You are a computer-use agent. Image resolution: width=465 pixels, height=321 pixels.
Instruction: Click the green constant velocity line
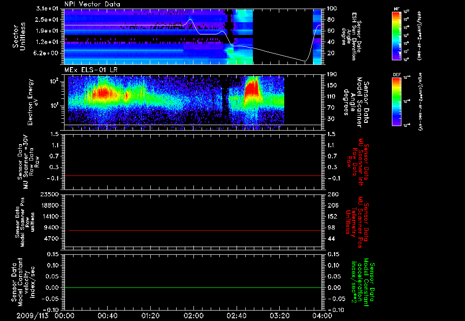(x=193, y=287)
